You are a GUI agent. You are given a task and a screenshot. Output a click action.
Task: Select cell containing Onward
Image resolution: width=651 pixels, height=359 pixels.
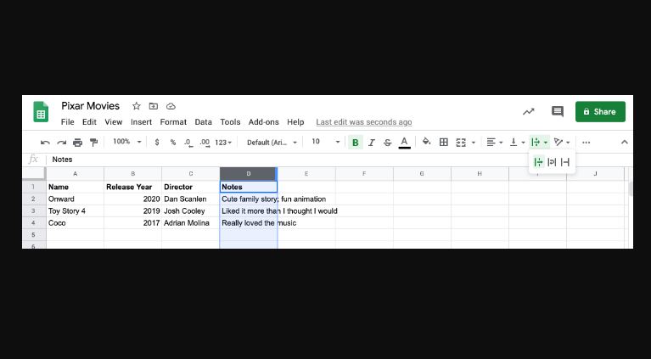[76, 199]
